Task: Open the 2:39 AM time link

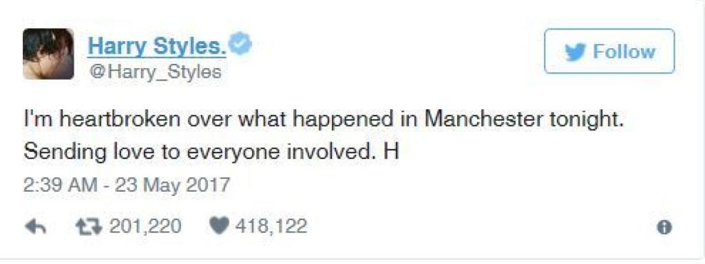Action: pyautogui.click(x=60, y=185)
